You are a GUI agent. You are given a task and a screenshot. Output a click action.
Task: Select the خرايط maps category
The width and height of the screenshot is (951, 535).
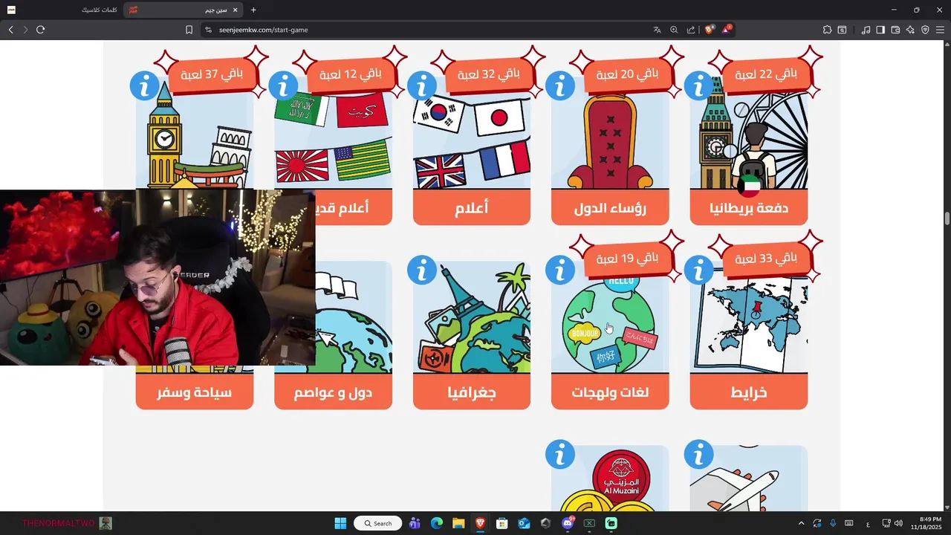(748, 392)
